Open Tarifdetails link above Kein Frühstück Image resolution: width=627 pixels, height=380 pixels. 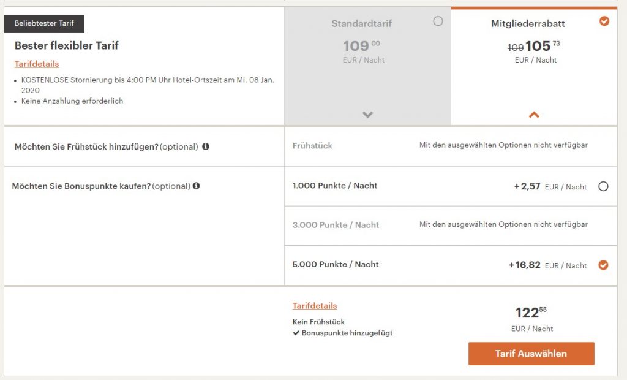(315, 306)
